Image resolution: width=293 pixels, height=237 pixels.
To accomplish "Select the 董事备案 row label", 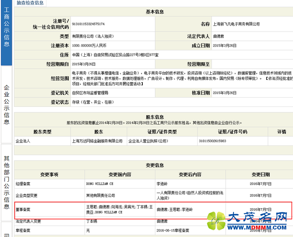I will click(23, 210).
